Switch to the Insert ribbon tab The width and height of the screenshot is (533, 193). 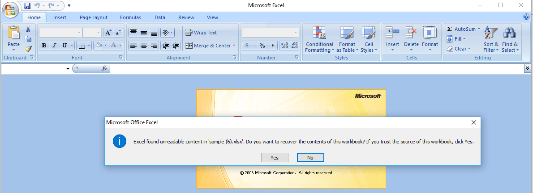click(x=60, y=17)
